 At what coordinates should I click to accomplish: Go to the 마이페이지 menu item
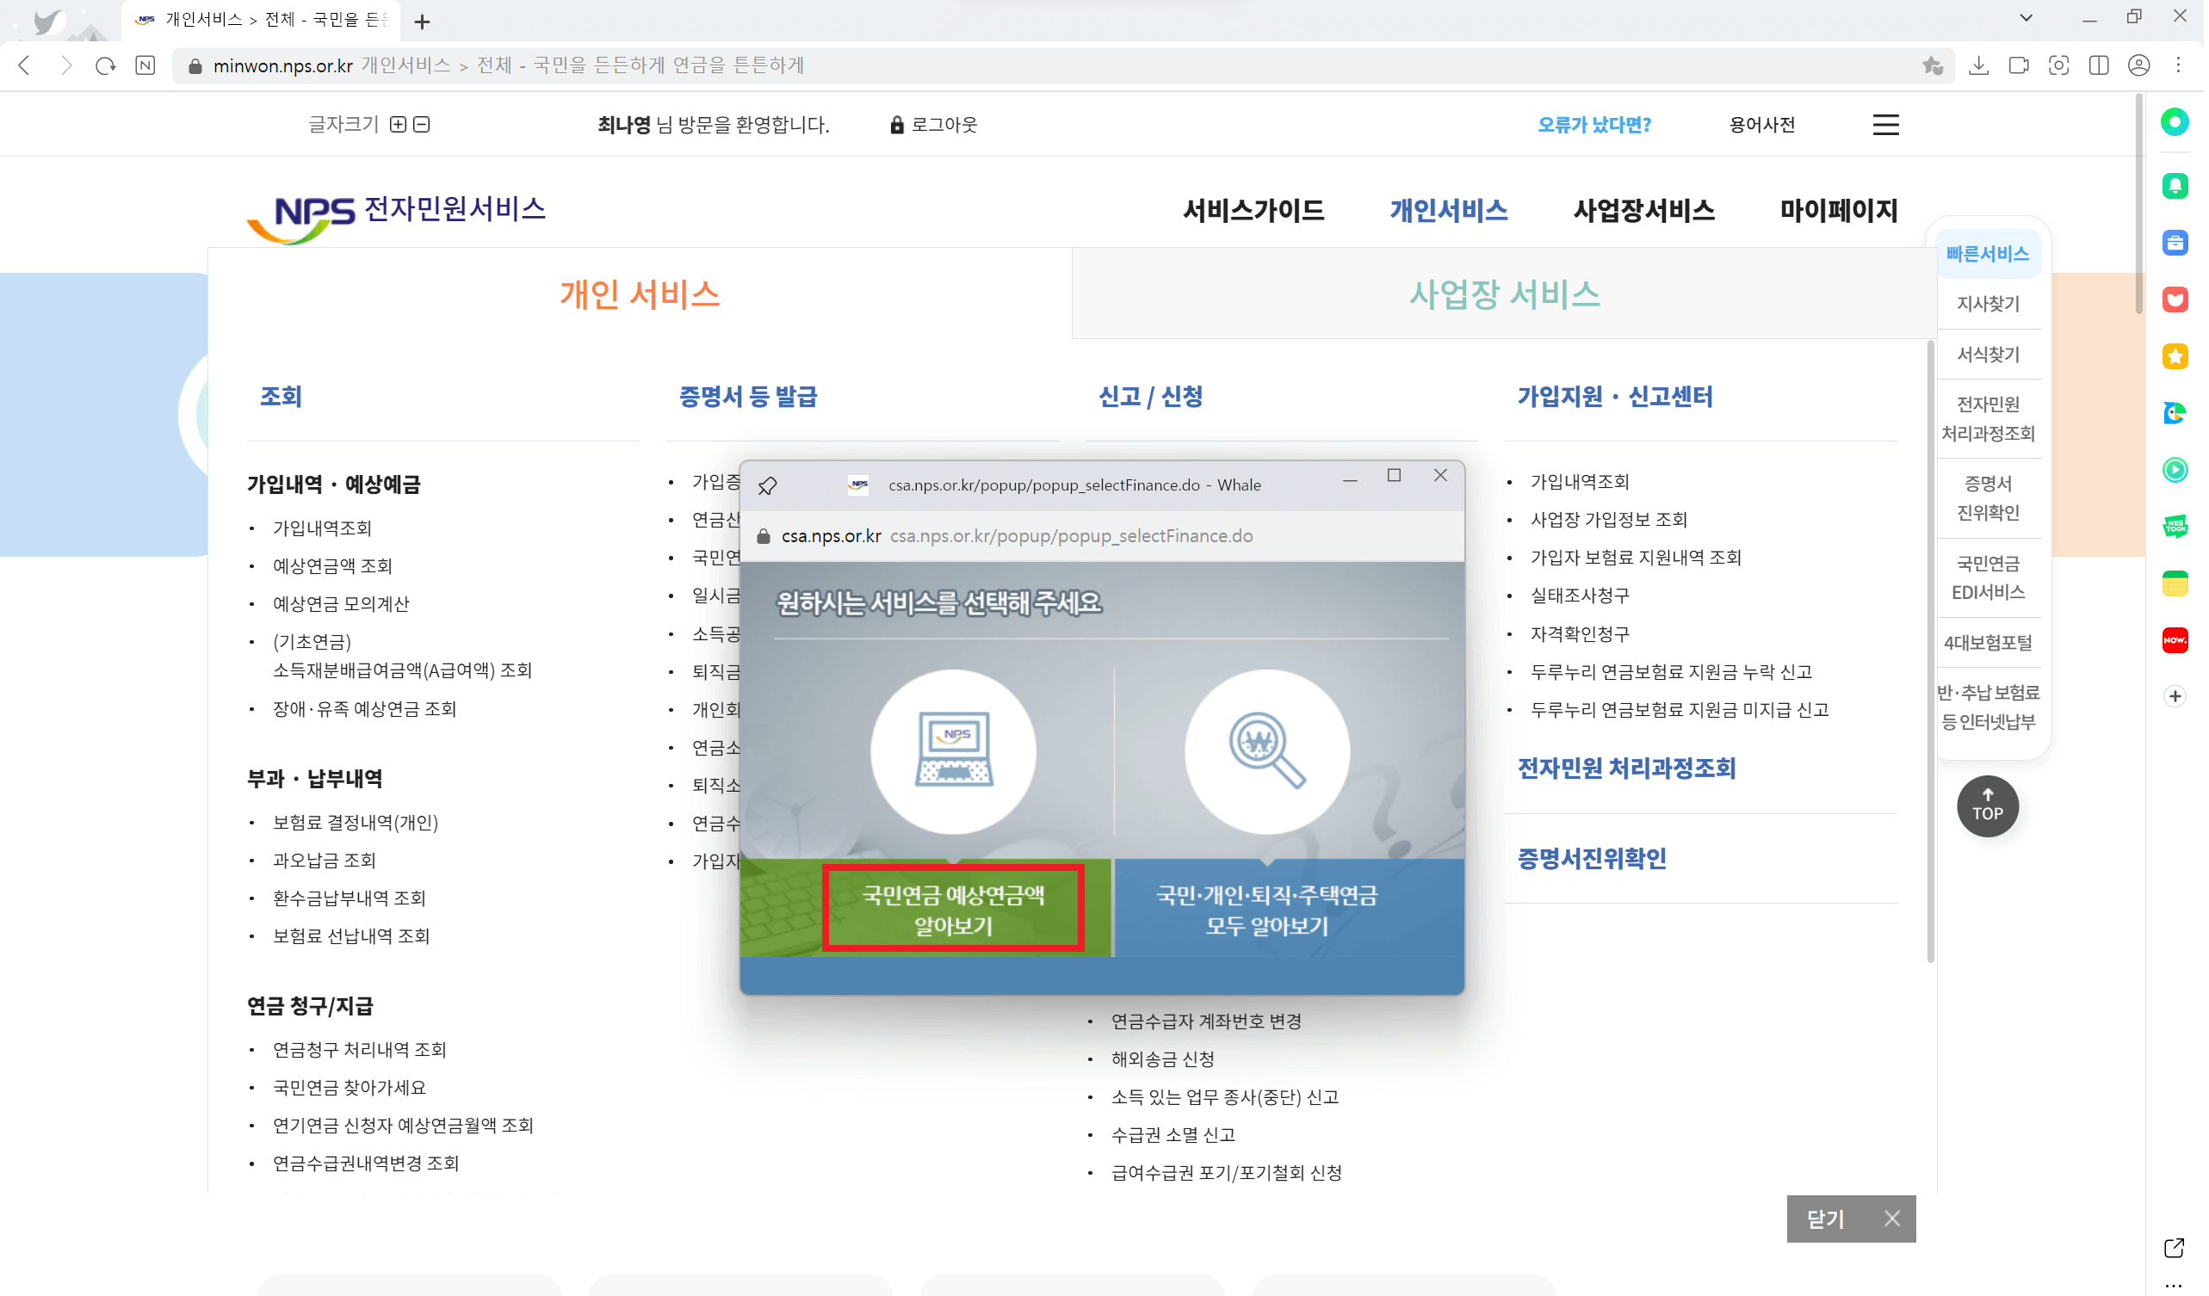pos(1839,210)
